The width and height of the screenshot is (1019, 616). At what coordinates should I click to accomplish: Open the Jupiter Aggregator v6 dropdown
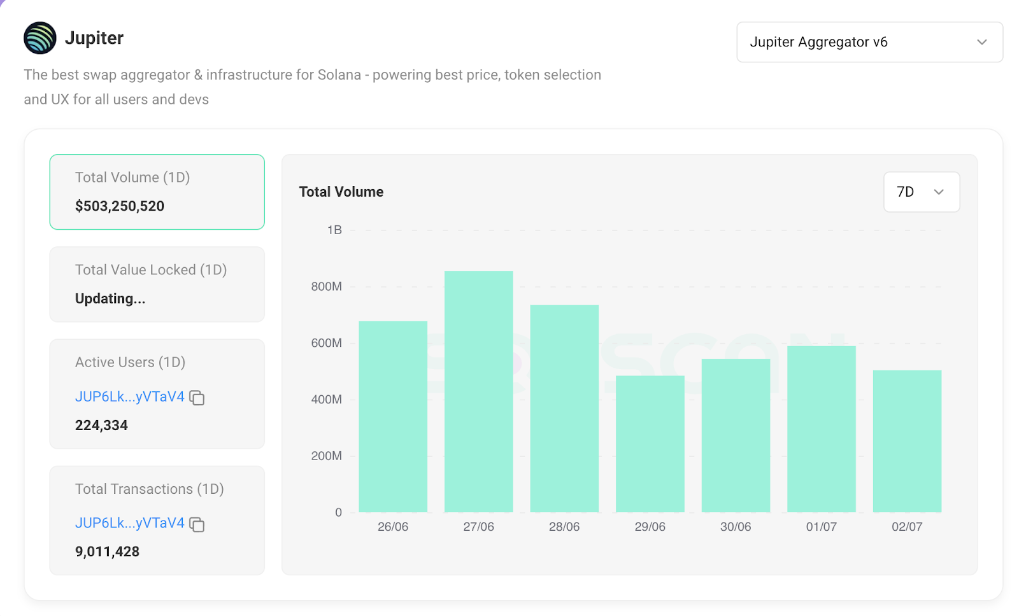(869, 42)
